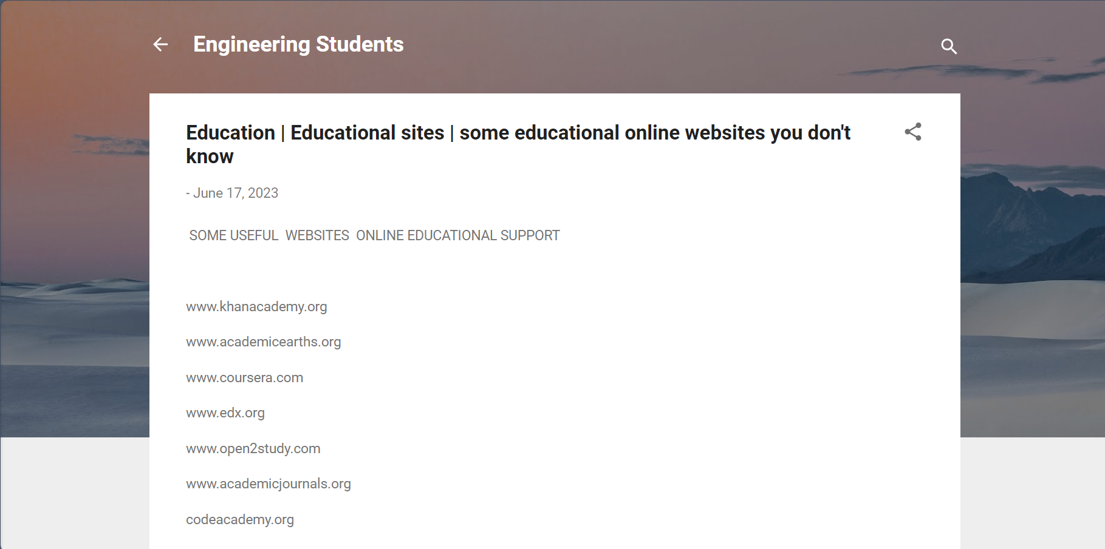Open the Engineering Students blog title
Screen dimensions: 1105x549
click(298, 44)
